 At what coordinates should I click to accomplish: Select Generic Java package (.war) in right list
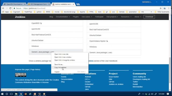tap(114, 53)
